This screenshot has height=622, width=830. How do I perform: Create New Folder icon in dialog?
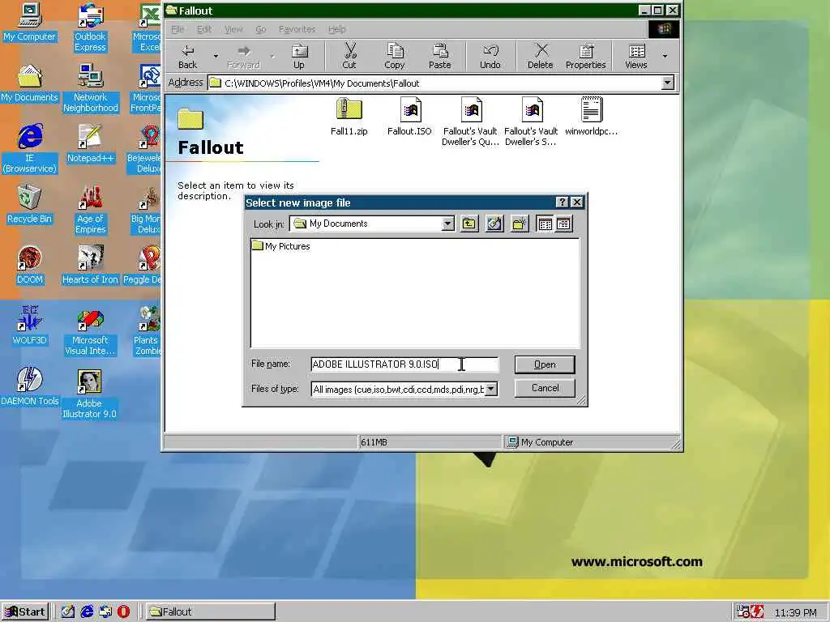520,224
